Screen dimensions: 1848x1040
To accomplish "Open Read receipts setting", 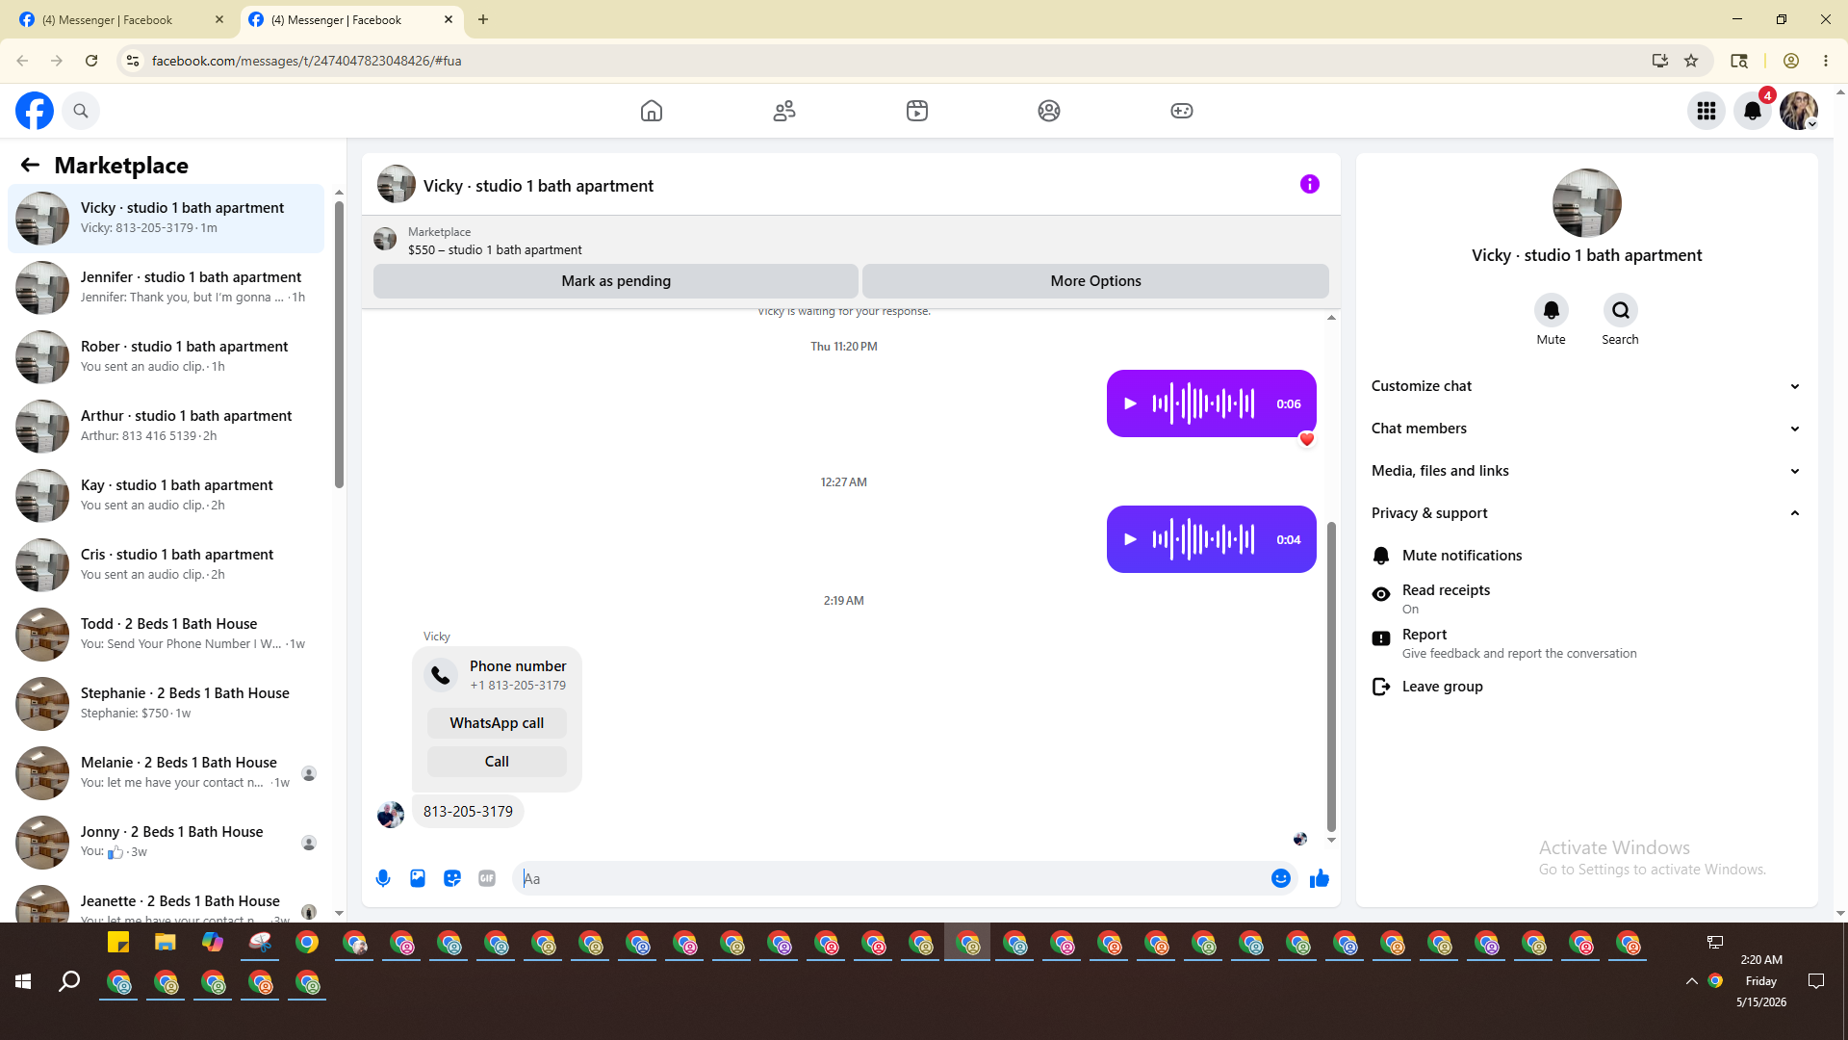I will pyautogui.click(x=1586, y=598).
